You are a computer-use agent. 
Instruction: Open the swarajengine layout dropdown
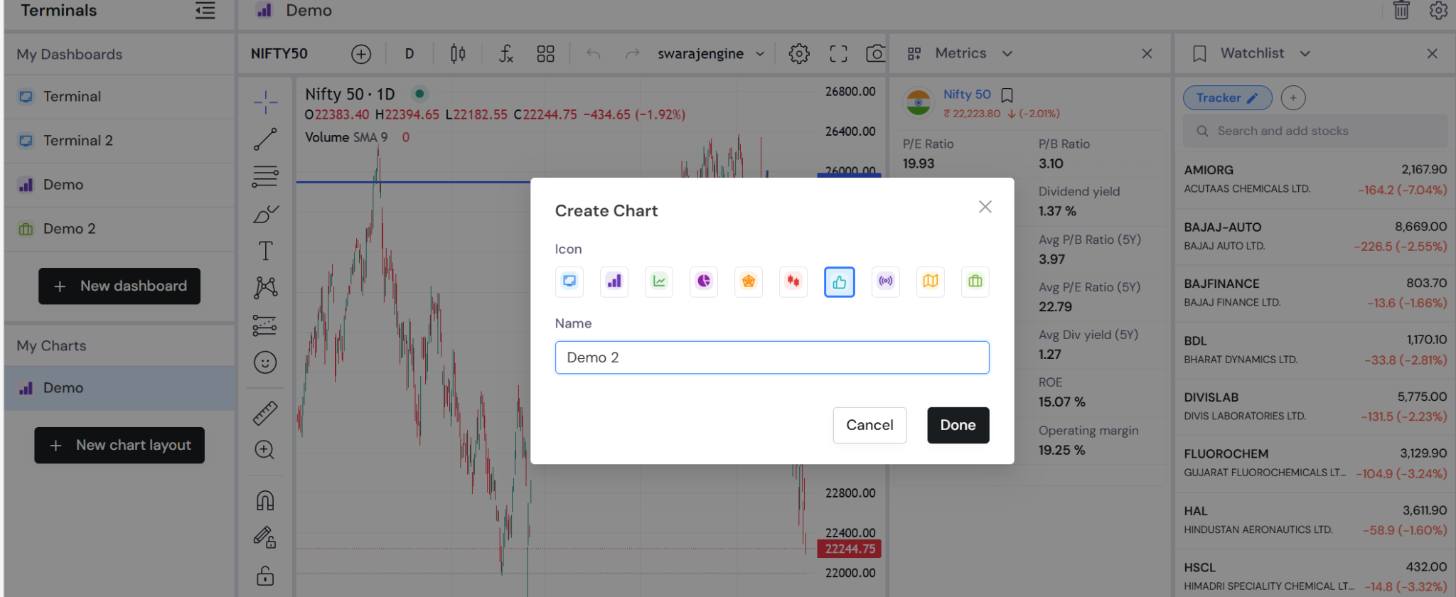click(x=711, y=53)
